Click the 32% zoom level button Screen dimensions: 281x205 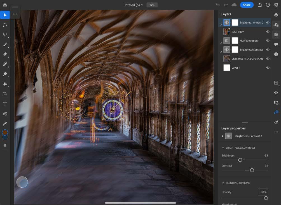click(x=152, y=5)
